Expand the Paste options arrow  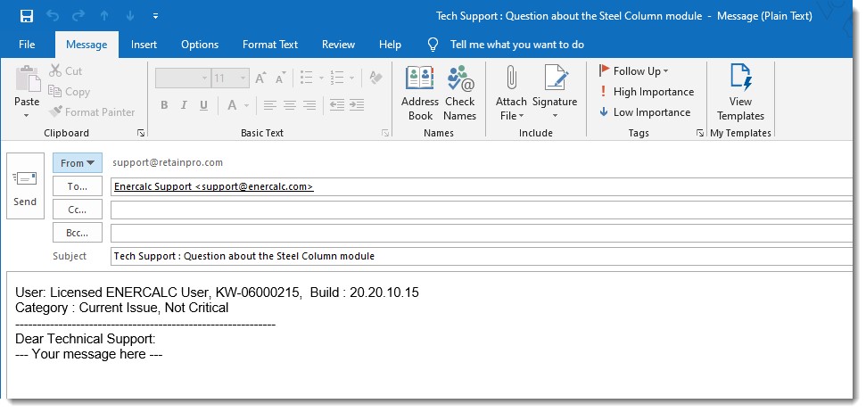click(x=27, y=115)
